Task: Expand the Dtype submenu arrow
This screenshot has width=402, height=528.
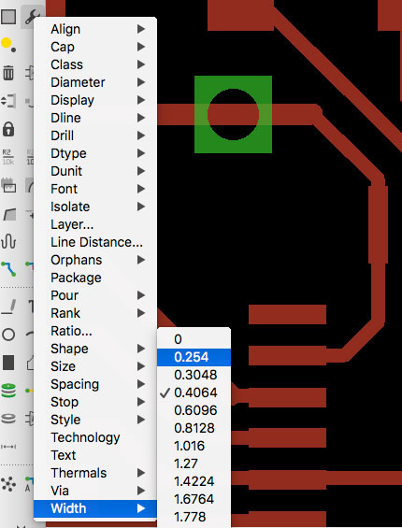Action: click(x=141, y=153)
